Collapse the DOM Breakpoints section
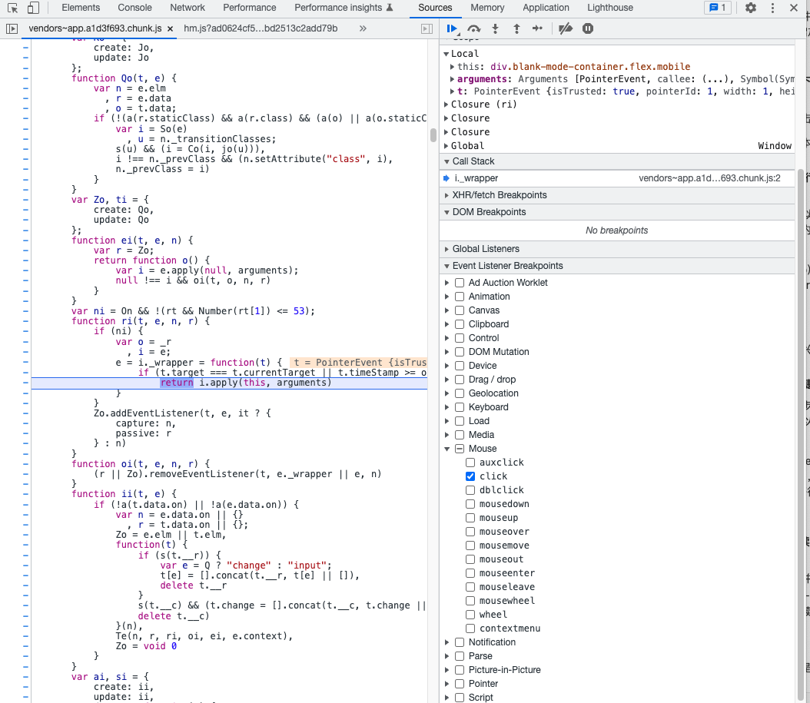This screenshot has height=703, width=810. coord(446,212)
